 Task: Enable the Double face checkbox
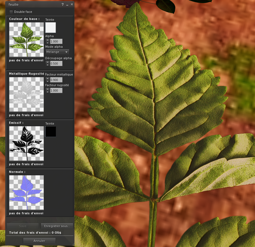coord(11,12)
